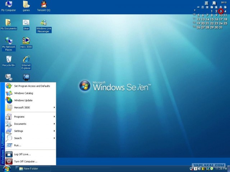The width and height of the screenshot is (230, 172).
Task: Select the Internet Explorer desktop icon
Action: [x=26, y=62]
